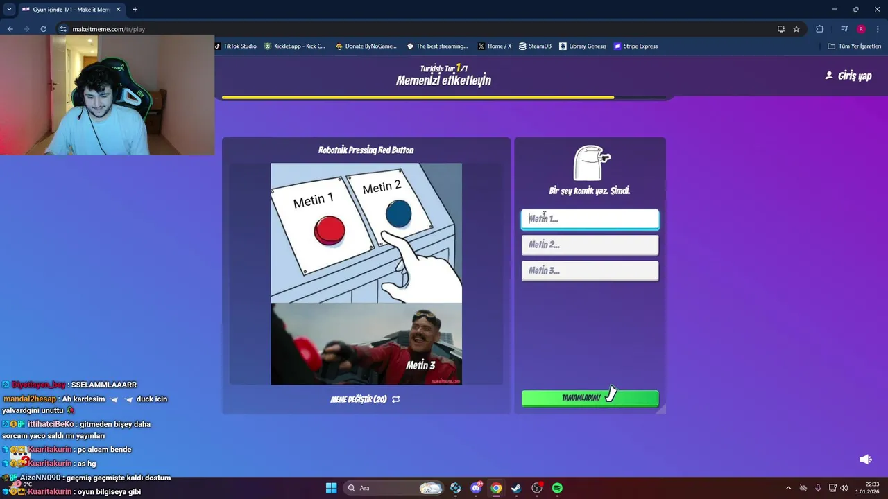
Task: Click chat username ittihatciBeKo
Action: [51, 424]
